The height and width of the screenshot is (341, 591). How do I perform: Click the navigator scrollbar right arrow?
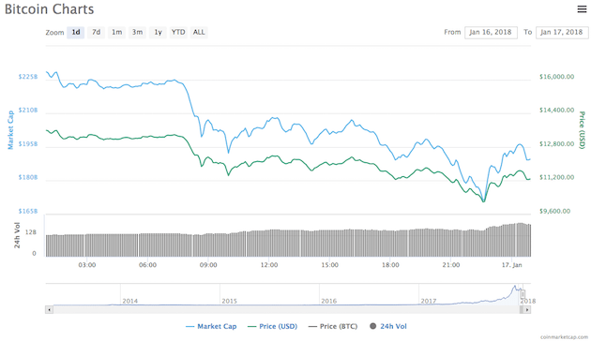pyautogui.click(x=527, y=310)
